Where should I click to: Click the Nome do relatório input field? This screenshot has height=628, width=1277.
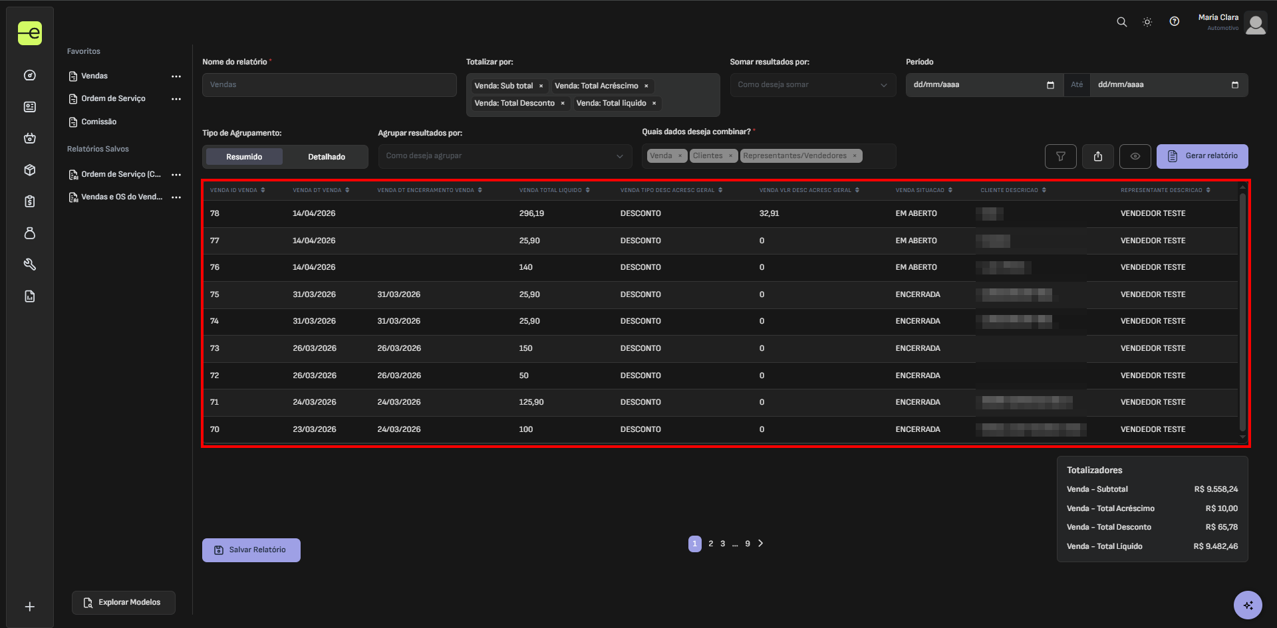coord(329,85)
